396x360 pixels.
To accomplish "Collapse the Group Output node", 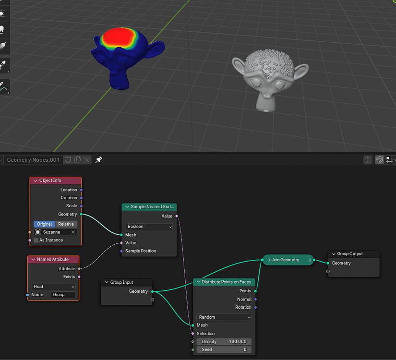I will (334, 254).
